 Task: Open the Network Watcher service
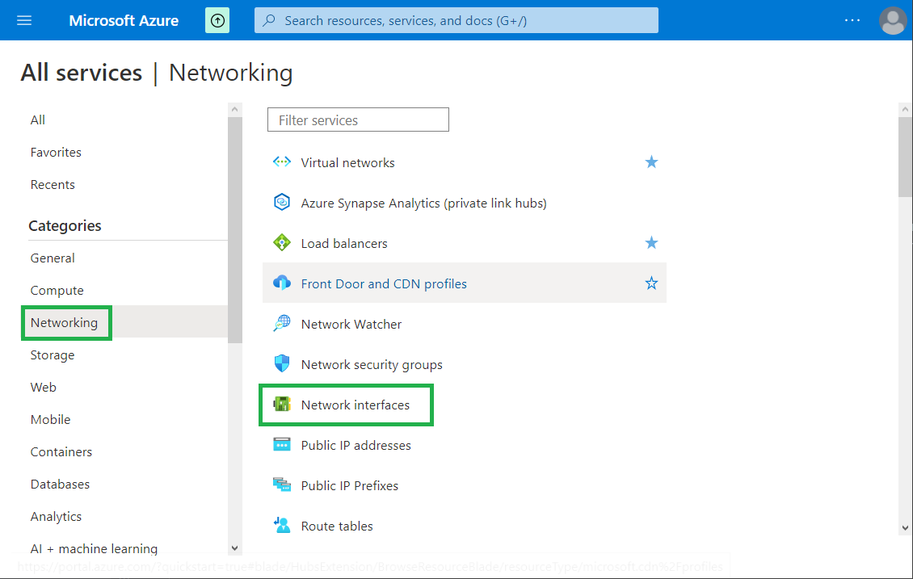351,324
